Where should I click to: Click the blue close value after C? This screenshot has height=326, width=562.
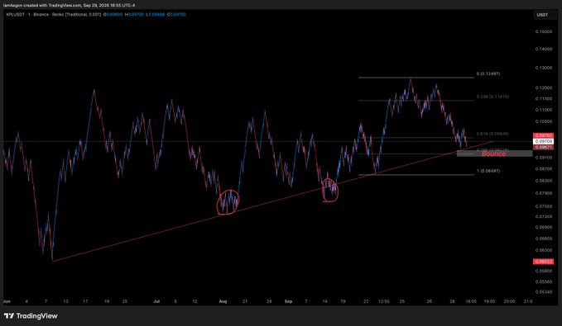[177, 15]
